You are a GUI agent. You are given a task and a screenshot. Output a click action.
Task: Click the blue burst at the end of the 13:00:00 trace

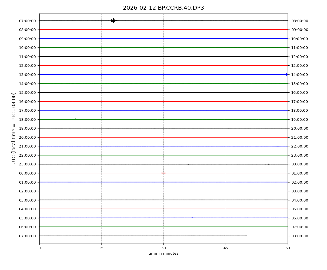pos(286,74)
